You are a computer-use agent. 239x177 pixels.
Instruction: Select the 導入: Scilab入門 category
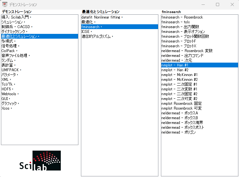(x=15, y=17)
